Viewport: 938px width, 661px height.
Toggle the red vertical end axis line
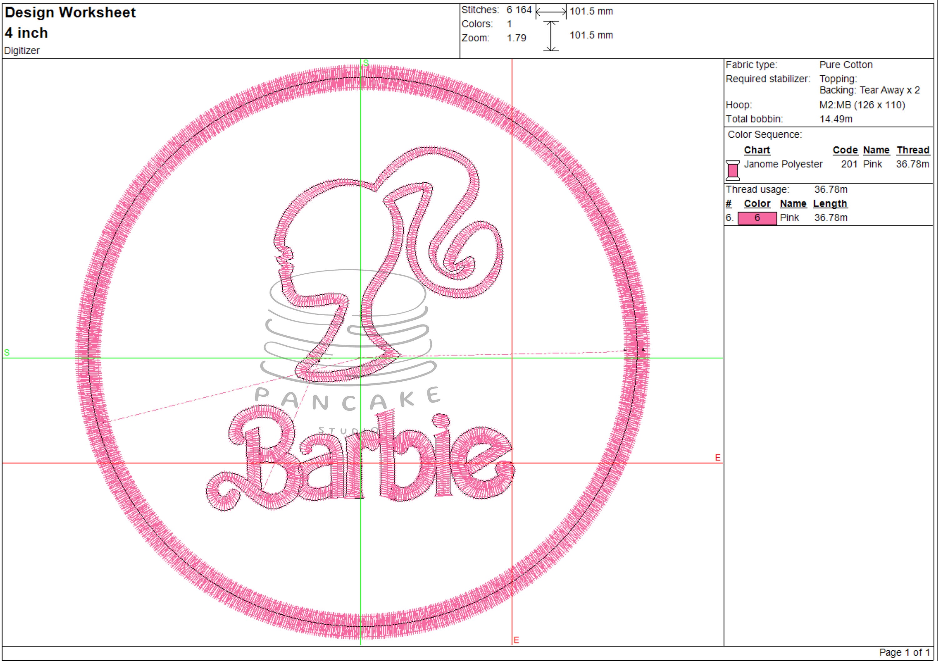(x=513, y=204)
